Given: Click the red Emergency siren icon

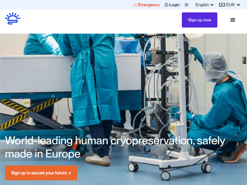Looking at the screenshot, I should [x=135, y=5].
